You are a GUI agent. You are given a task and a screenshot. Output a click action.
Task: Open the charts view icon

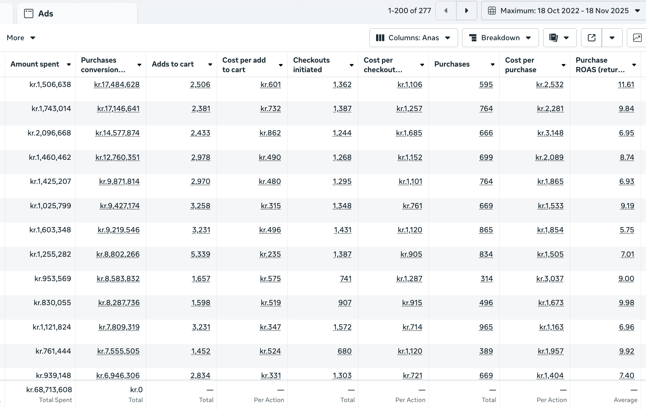pyautogui.click(x=637, y=38)
